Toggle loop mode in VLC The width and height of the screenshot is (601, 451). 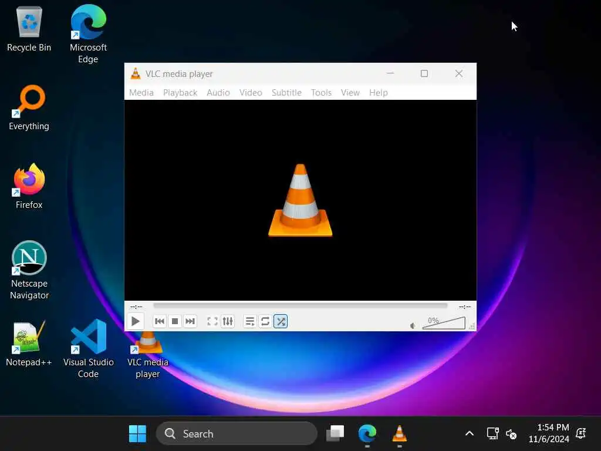coord(265,321)
